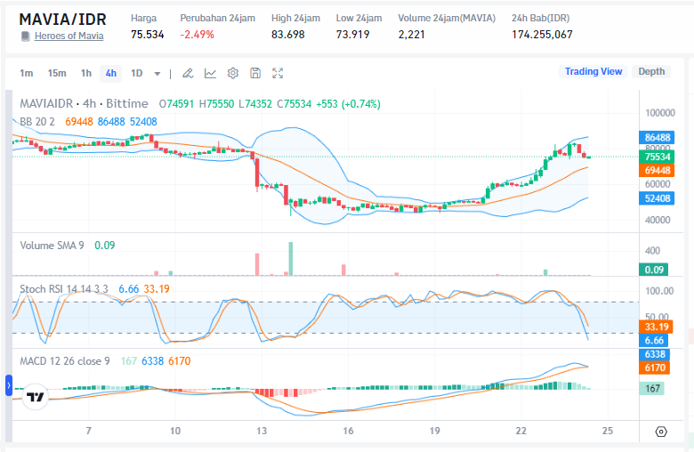This screenshot has height=452, width=694.
Task: Click the TradingView logo on chart
Action: coord(36,397)
